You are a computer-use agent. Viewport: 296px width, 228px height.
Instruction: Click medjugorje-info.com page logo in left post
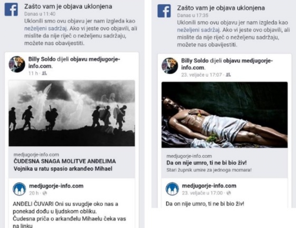[19, 189]
